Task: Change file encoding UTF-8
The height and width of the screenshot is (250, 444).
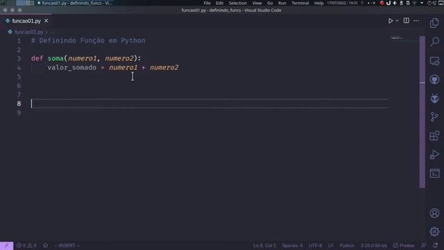Action: coord(315,245)
